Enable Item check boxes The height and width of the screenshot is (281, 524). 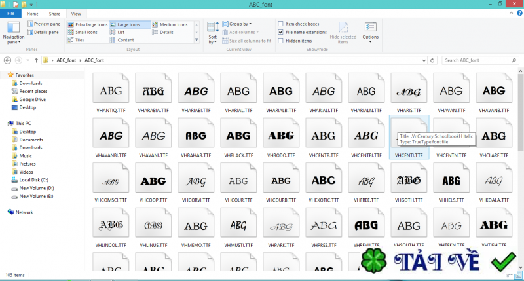[281, 24]
